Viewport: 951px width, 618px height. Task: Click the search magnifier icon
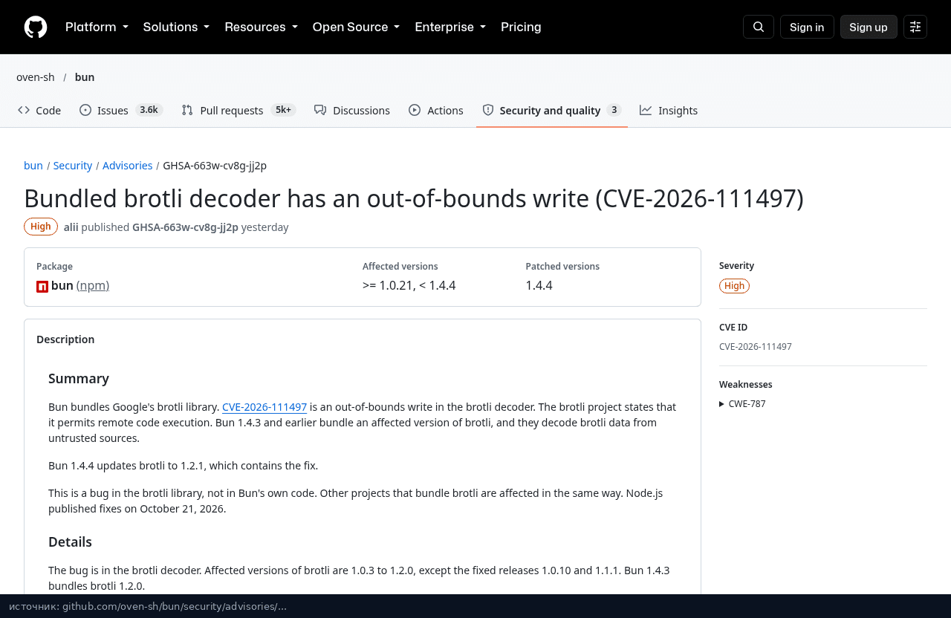coord(759,27)
